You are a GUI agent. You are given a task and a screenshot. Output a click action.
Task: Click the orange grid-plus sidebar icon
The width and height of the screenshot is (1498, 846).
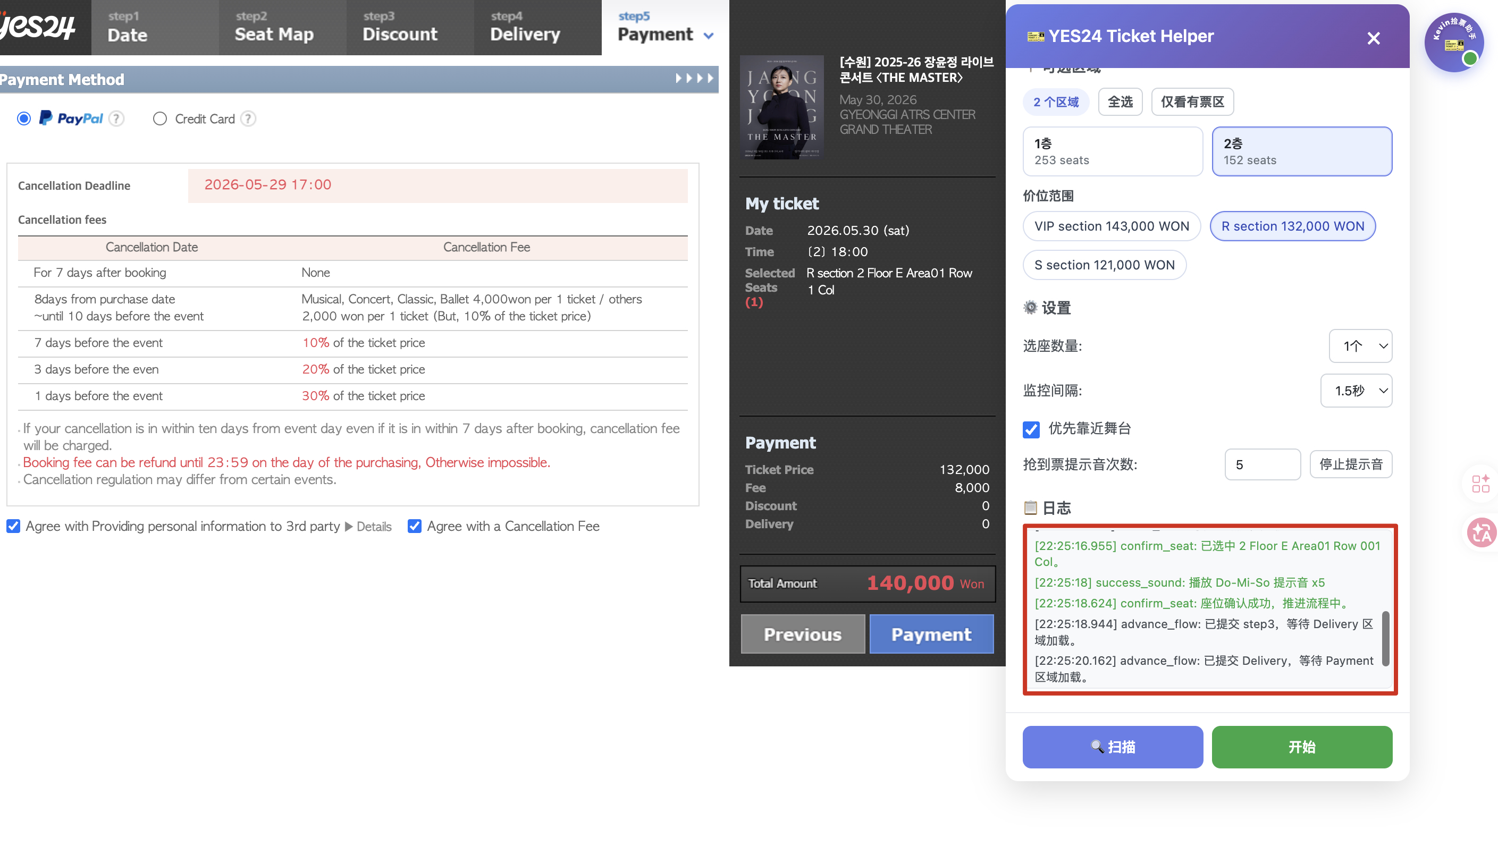pyautogui.click(x=1480, y=483)
